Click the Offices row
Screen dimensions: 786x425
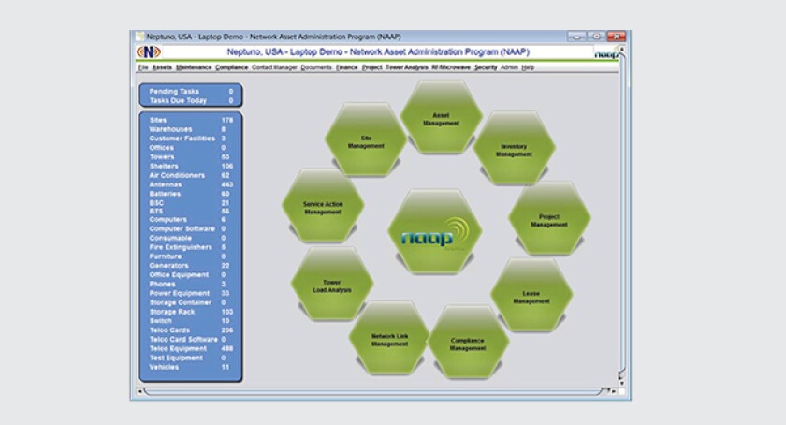[191, 148]
